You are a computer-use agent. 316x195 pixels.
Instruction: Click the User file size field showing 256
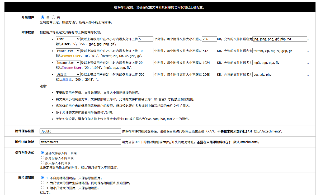(209, 39)
